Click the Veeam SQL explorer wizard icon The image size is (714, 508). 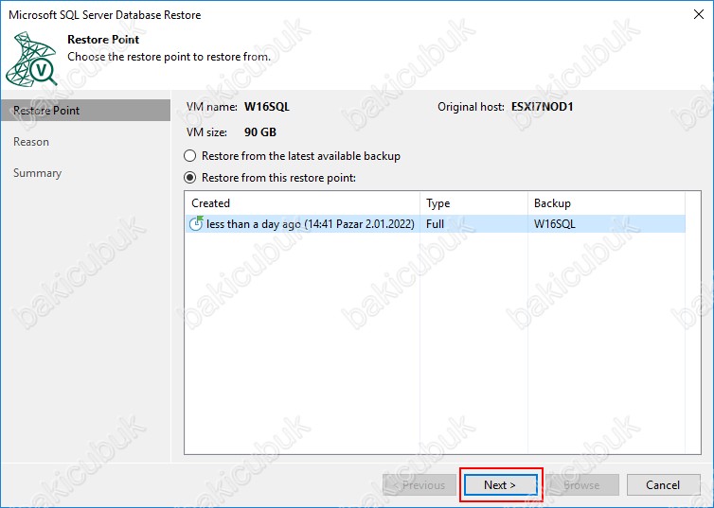click(x=31, y=59)
